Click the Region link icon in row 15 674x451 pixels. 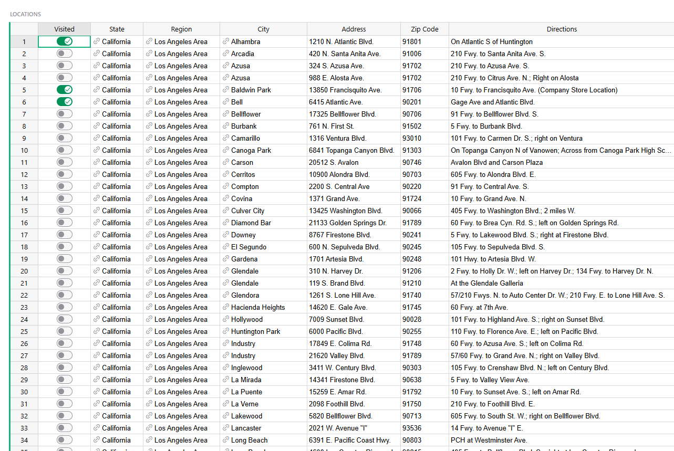coord(149,211)
